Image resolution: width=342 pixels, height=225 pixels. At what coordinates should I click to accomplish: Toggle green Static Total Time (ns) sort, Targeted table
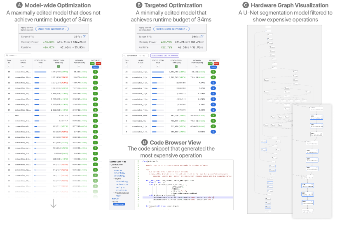coord(176,67)
